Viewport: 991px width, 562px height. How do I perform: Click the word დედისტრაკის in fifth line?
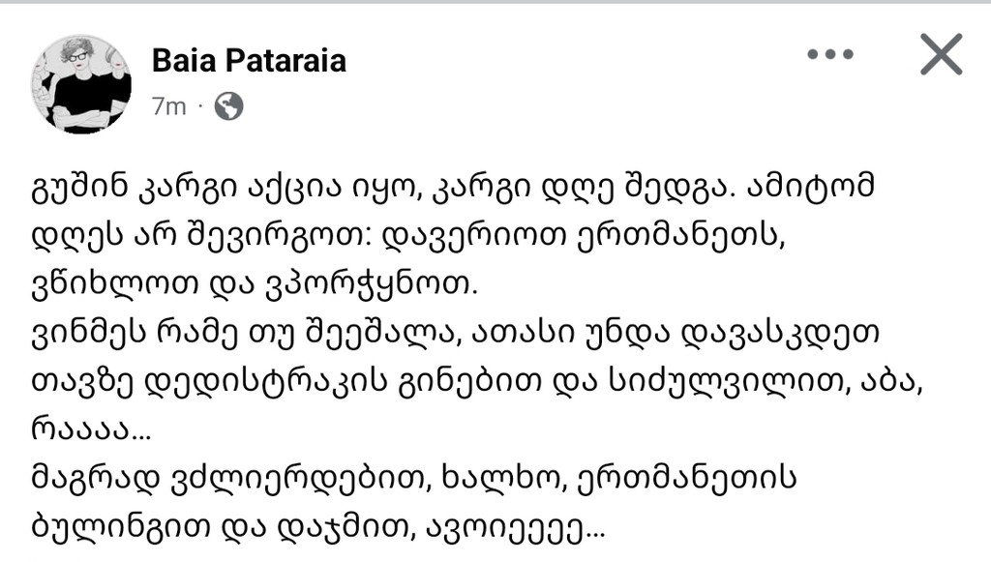(265, 381)
